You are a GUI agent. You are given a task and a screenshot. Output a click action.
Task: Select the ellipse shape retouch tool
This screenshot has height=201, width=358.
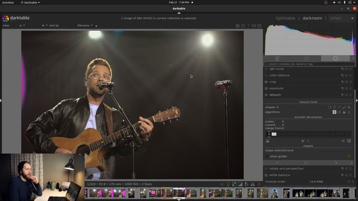pos(335,107)
